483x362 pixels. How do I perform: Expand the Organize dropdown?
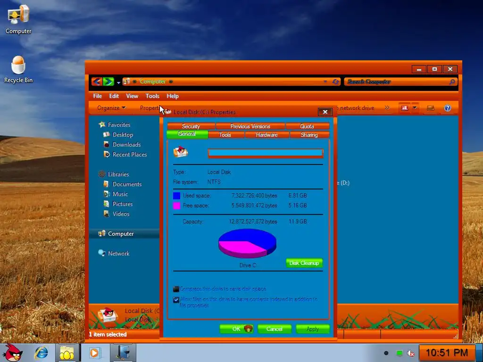[111, 108]
